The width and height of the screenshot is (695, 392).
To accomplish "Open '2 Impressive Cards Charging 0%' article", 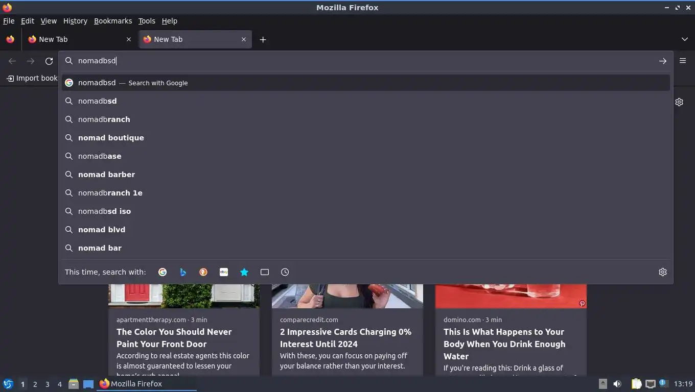I will point(345,338).
